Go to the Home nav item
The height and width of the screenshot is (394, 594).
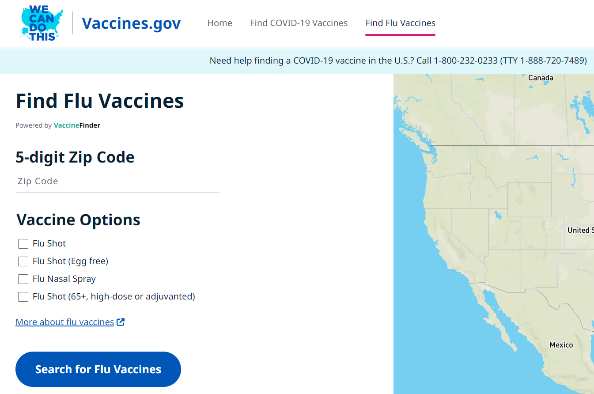[220, 23]
